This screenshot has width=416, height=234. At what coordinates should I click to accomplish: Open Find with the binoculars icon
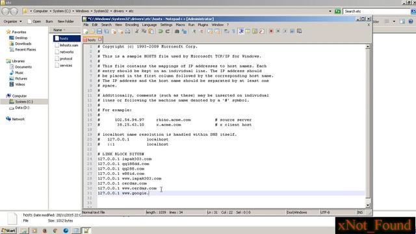(177, 31)
